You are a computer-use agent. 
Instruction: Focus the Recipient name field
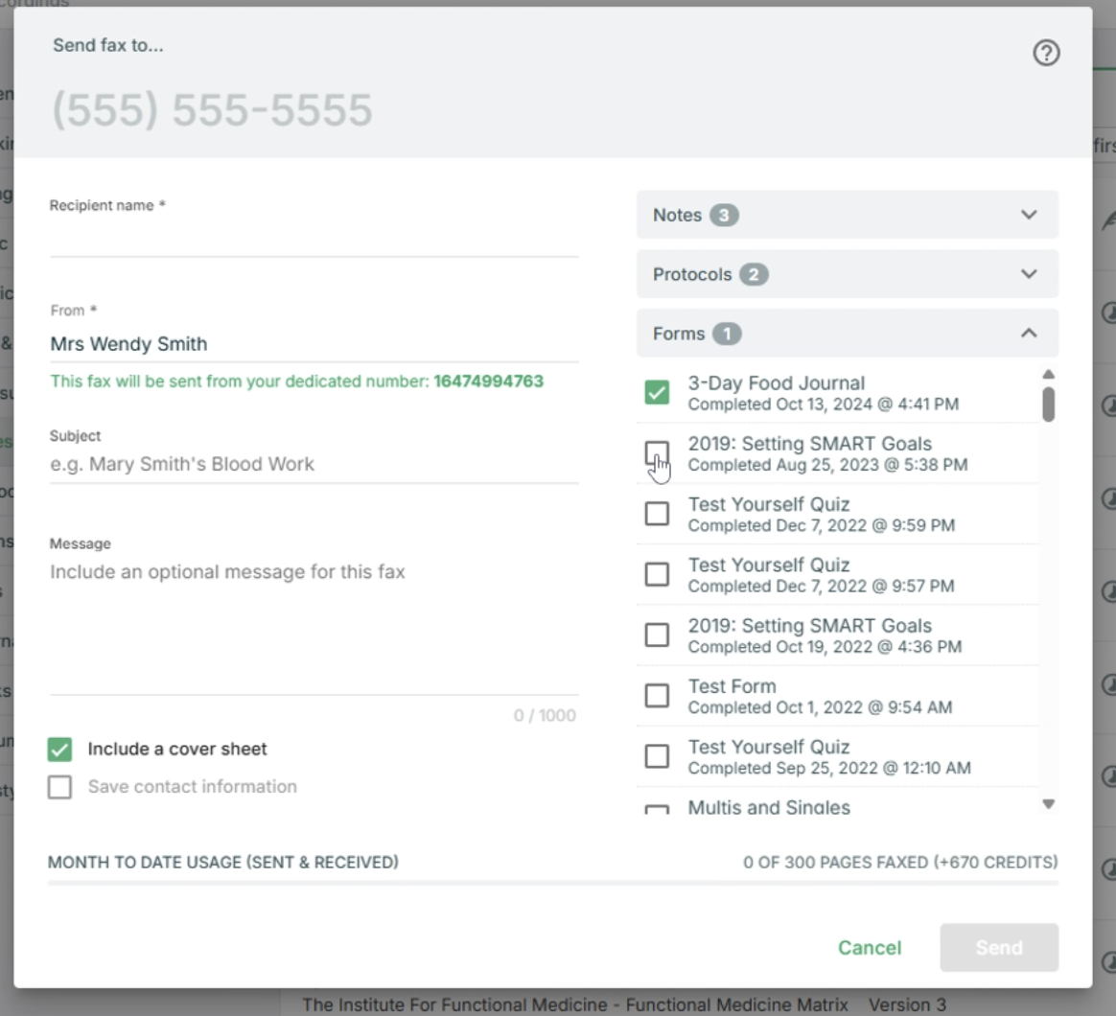click(x=314, y=238)
